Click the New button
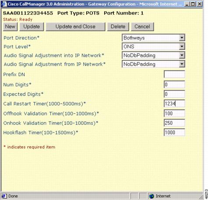The height and width of the screenshot is (200, 208). [x=10, y=27]
